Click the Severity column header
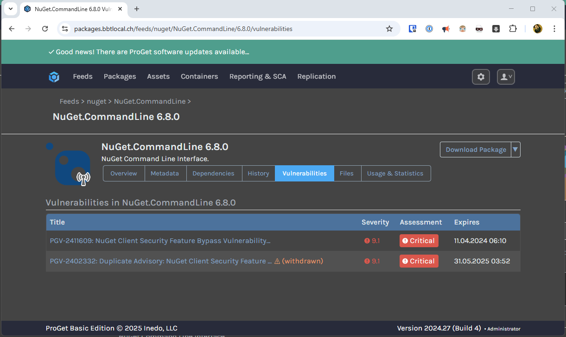The image size is (566, 337). (x=375, y=222)
